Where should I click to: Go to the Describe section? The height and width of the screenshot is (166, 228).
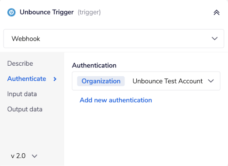[20, 63]
